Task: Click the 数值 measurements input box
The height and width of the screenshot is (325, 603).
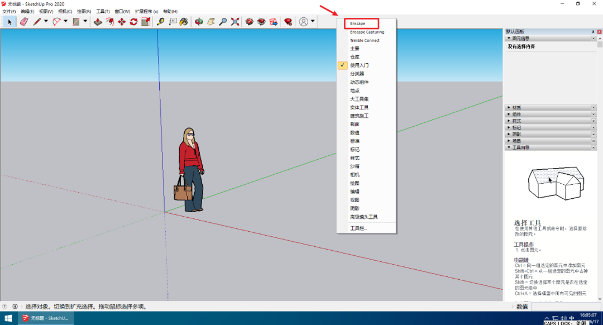Action: pyautogui.click(x=564, y=307)
